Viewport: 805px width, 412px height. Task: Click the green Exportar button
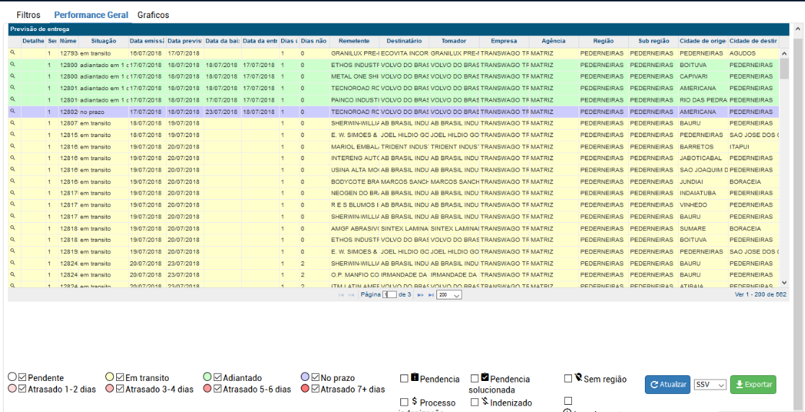tap(753, 385)
